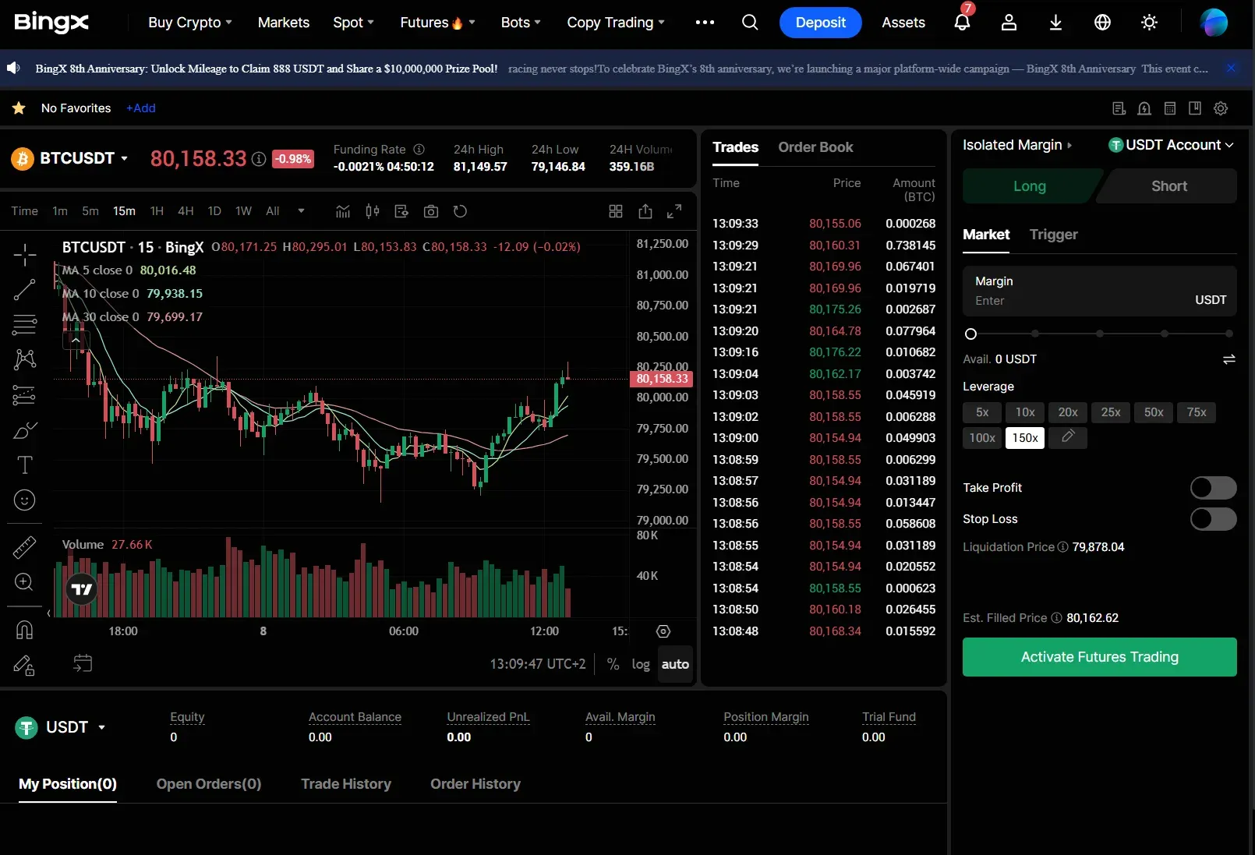Open the language globe icon
The width and height of the screenshot is (1255, 855).
tap(1102, 23)
